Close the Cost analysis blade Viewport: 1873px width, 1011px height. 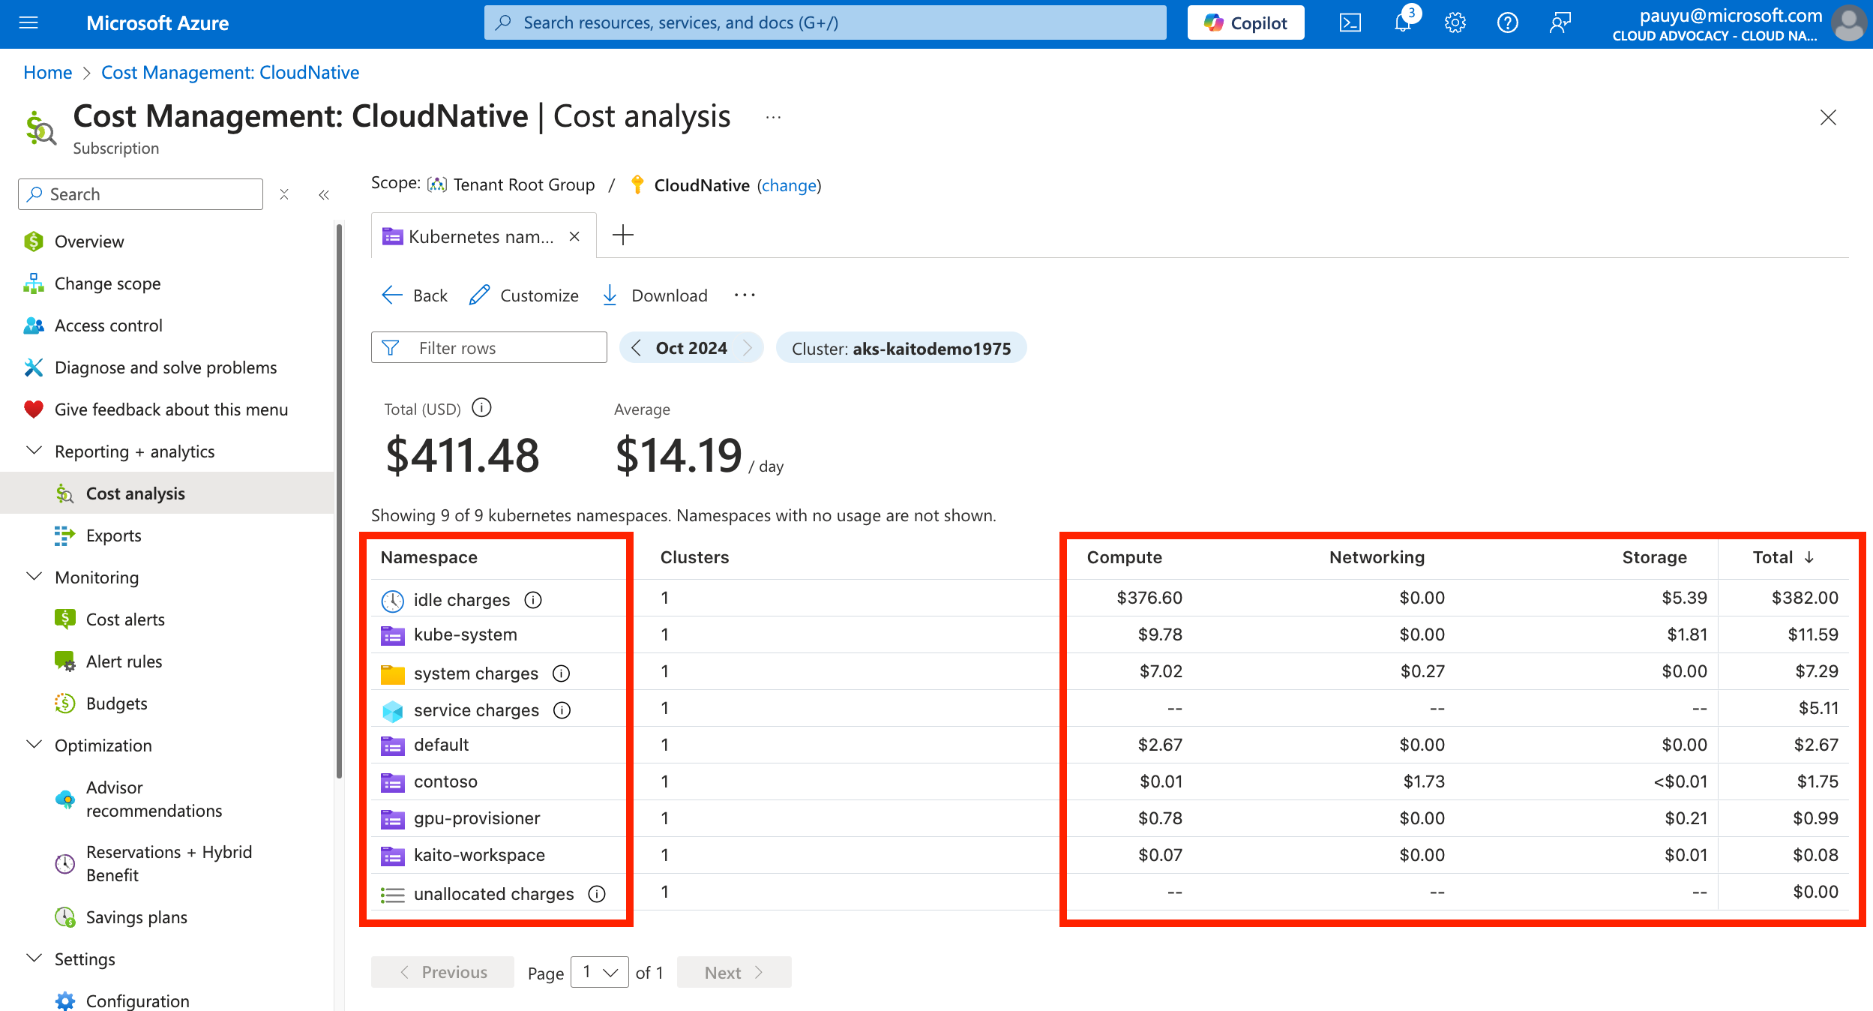(1828, 118)
